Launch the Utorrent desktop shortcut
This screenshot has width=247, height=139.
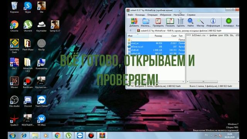tap(28, 26)
